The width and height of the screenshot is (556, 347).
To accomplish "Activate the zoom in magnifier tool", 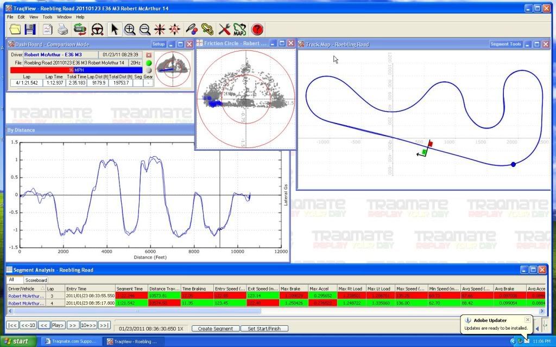I will point(130,29).
